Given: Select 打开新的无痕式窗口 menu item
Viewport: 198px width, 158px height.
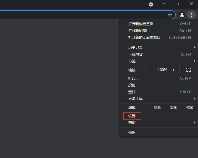Looking at the screenshot, I should (x=144, y=38).
